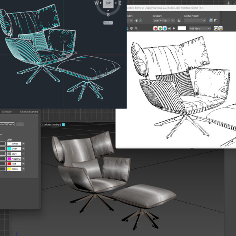
Task: Open the Environment and Effects dialog icon
Action: point(216,20)
